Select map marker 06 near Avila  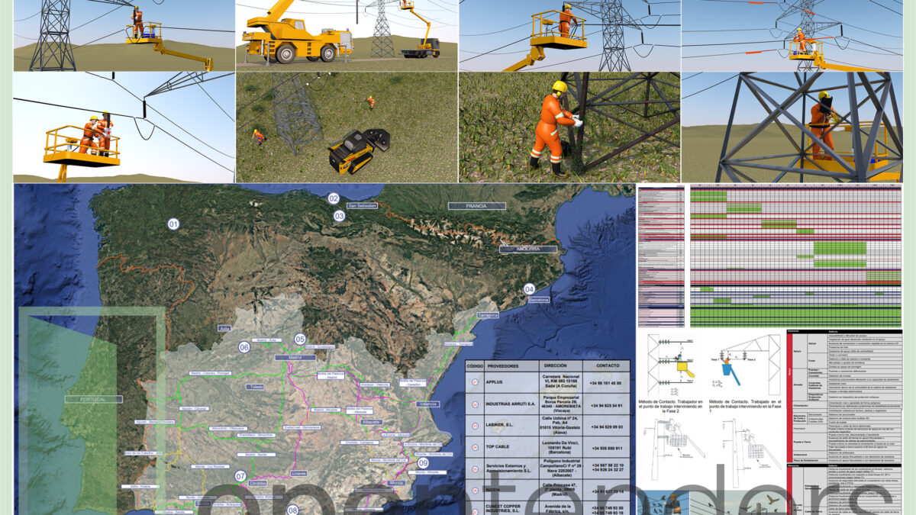click(x=244, y=347)
